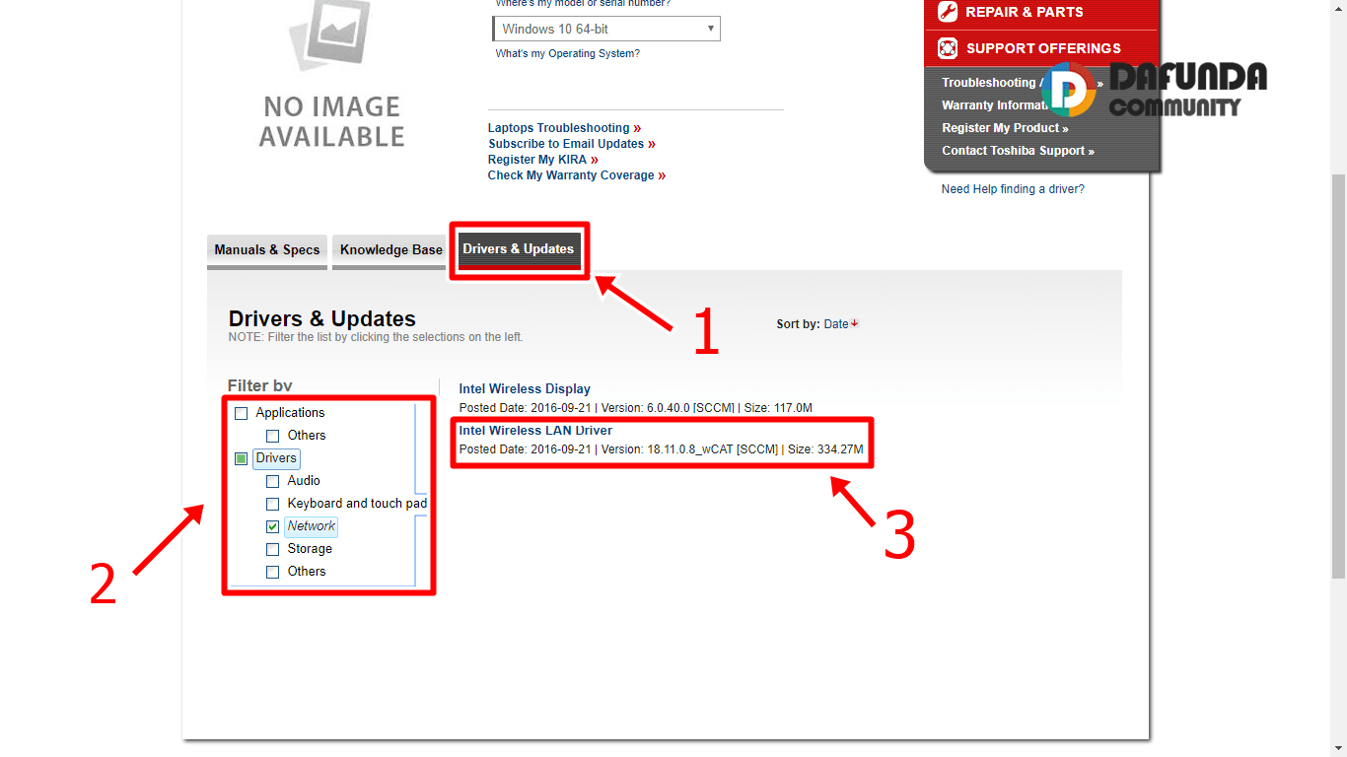Image resolution: width=1347 pixels, height=757 pixels.
Task: Click the Intel Wireless Display link
Action: click(525, 389)
